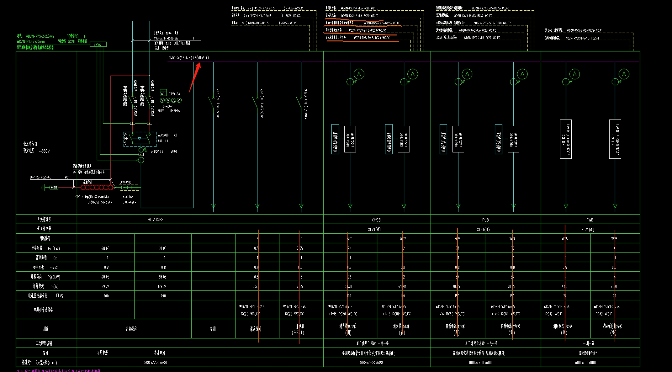This screenshot has height=372, width=672.
Task: Select the WP2 circuit number
Action: point(403,239)
